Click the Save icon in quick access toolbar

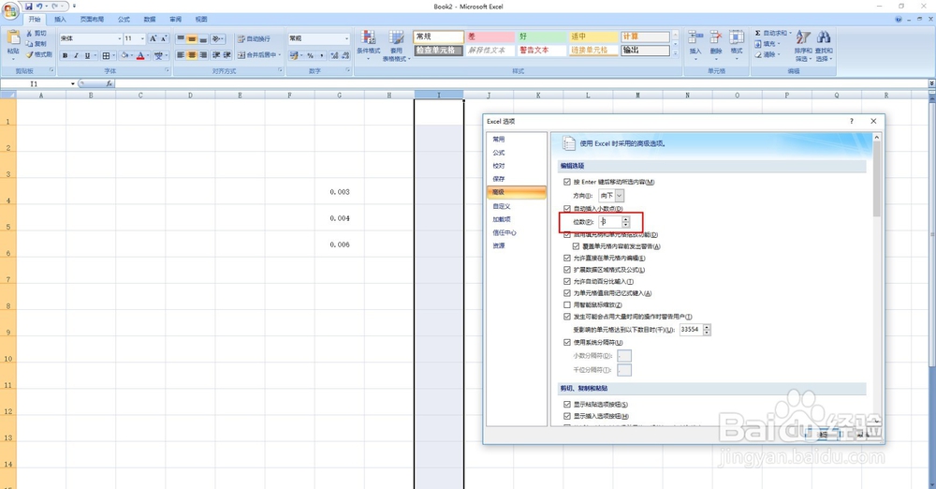28,6
